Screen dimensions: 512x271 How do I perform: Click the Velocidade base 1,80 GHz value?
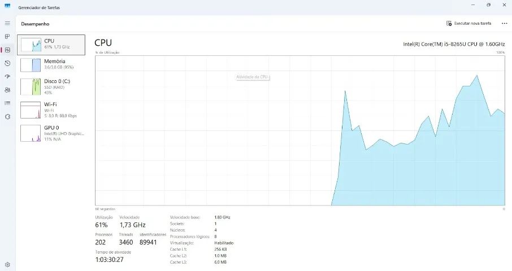pyautogui.click(x=222, y=217)
